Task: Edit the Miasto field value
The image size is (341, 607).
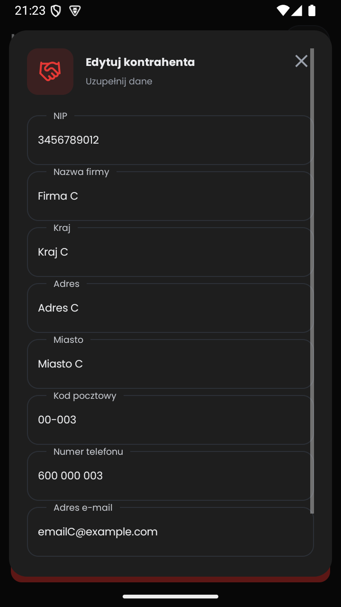Action: (170, 364)
